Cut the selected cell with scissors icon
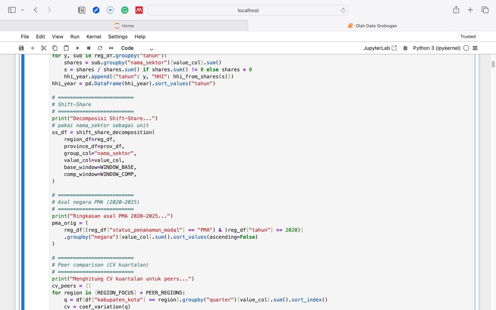Screen dimensions: 496x310 pyautogui.click(x=44, y=48)
